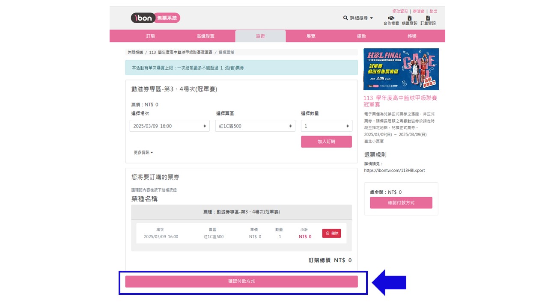Select the 運動 tab
The height and width of the screenshot is (308, 548).
click(361, 36)
